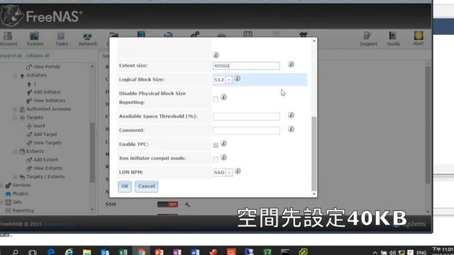The width and height of the screenshot is (454, 255).
Task: Click the taskbar search magnifier icon
Action: 15,252
